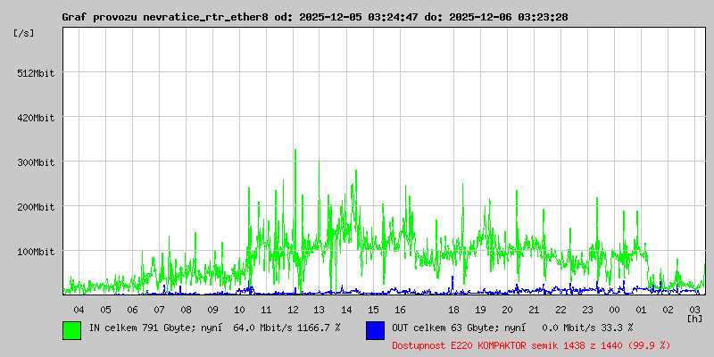
Task: Select the hour 03 x-axis label
Action: click(694, 309)
